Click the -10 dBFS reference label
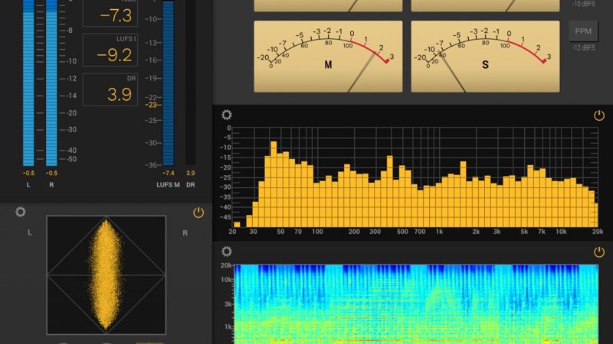 click(583, 4)
